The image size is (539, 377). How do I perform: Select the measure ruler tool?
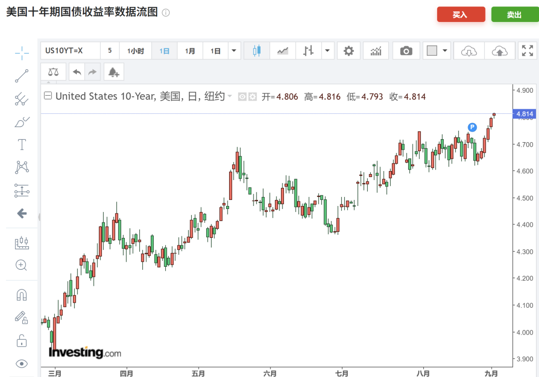pyautogui.click(x=21, y=243)
